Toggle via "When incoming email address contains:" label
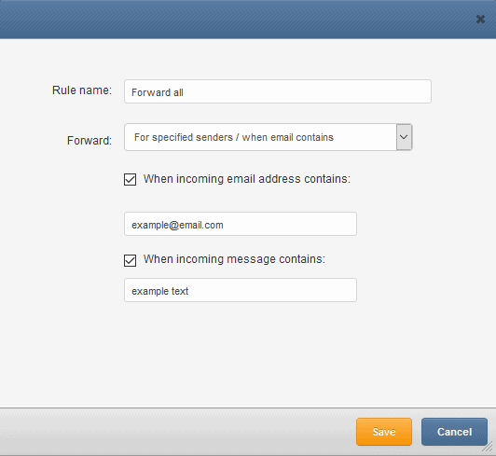 (247, 179)
